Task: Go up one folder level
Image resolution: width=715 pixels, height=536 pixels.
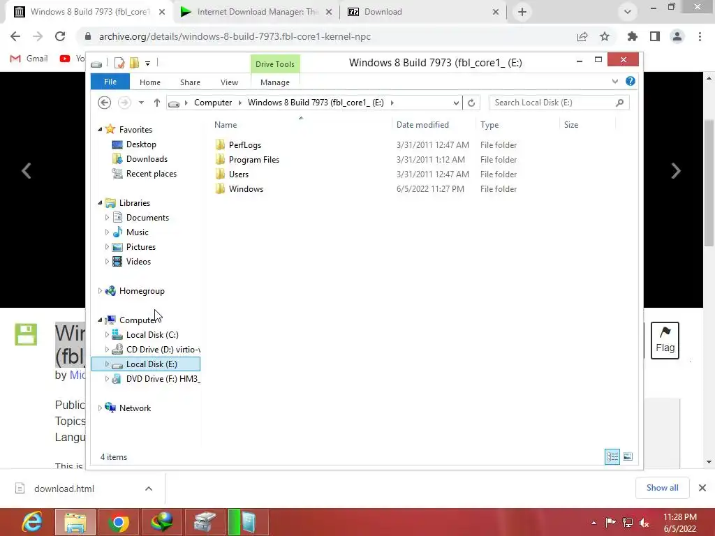Action: 157,103
